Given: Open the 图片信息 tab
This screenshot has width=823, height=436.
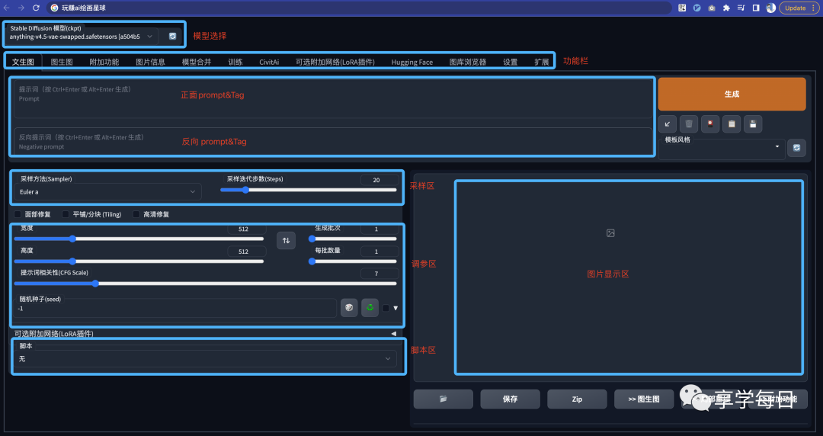Looking at the screenshot, I should point(151,62).
